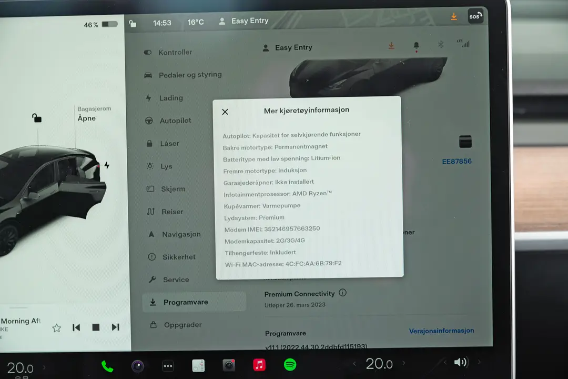This screenshot has height=379, width=568.
Task: Tap the SOS emergency call button
Action: pos(475,16)
